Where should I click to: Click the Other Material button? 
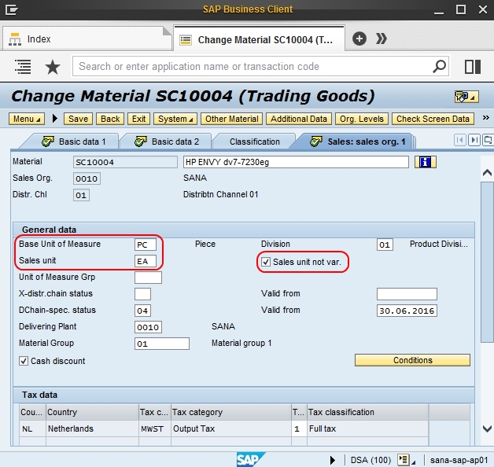tap(231, 119)
